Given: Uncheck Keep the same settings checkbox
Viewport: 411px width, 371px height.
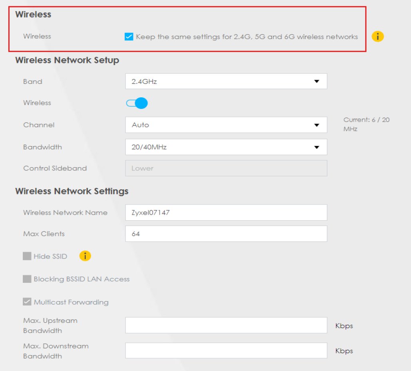Looking at the screenshot, I should pyautogui.click(x=129, y=37).
